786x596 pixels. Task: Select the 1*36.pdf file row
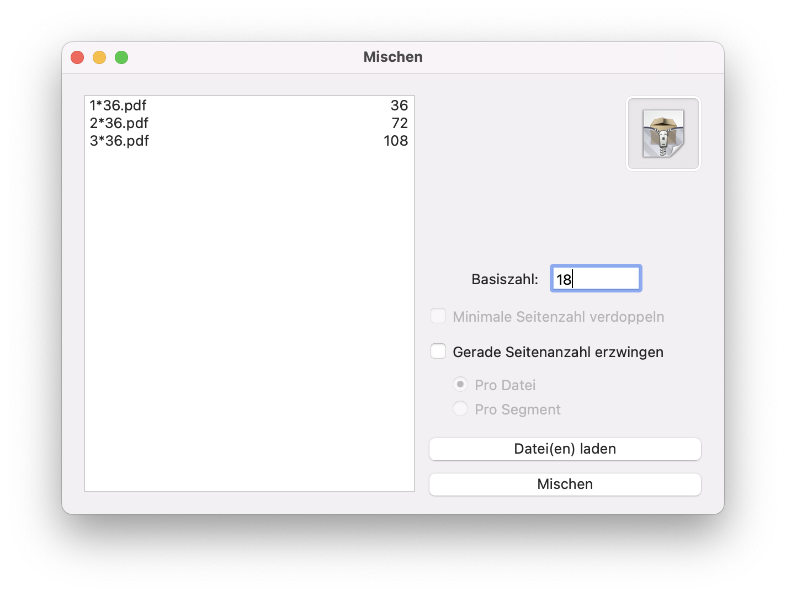click(249, 105)
